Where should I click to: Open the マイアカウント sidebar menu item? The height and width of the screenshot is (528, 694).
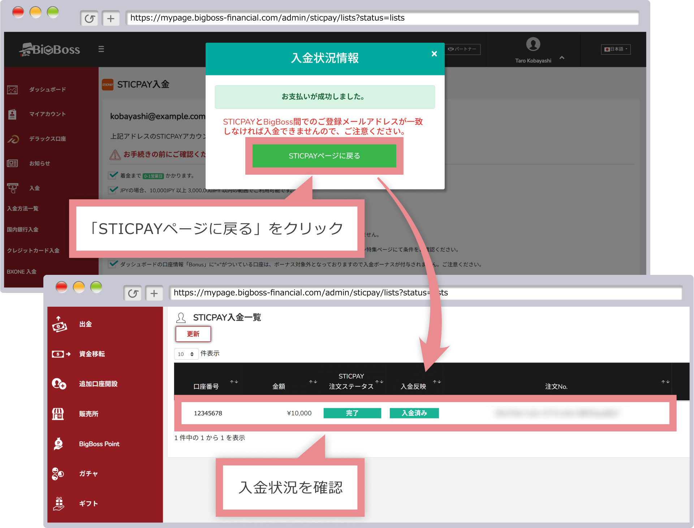click(47, 114)
